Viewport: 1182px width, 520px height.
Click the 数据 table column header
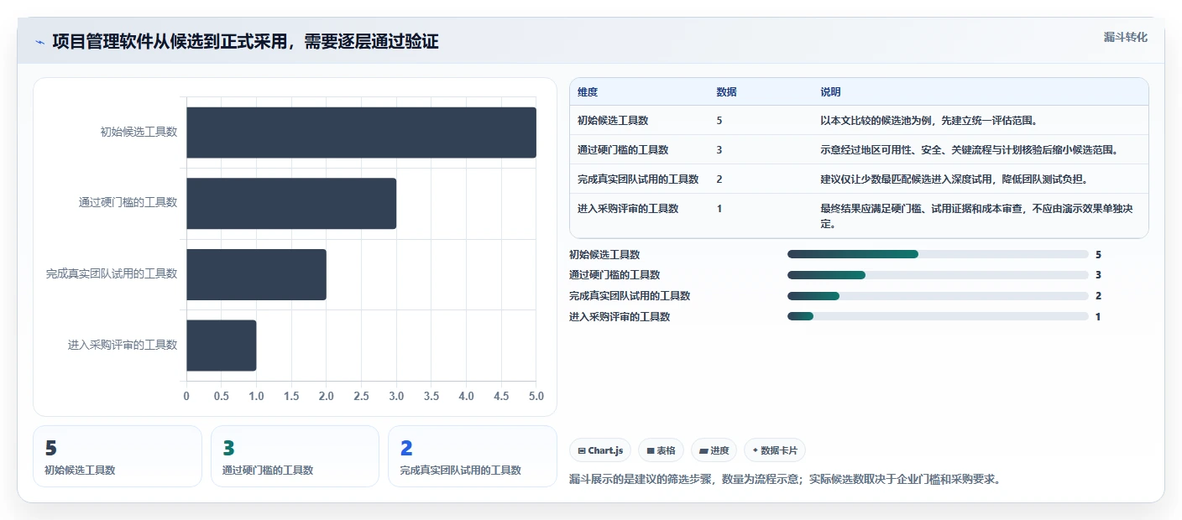click(x=727, y=92)
